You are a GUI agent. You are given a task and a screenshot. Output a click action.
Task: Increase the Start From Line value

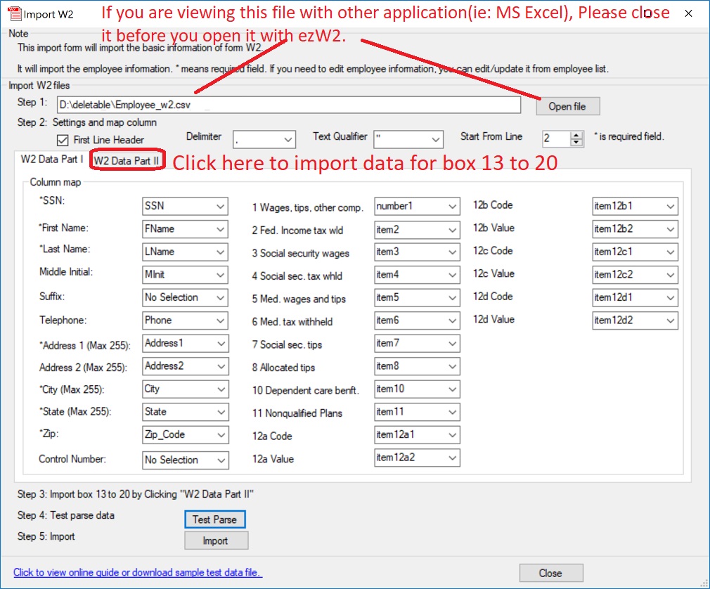click(577, 135)
